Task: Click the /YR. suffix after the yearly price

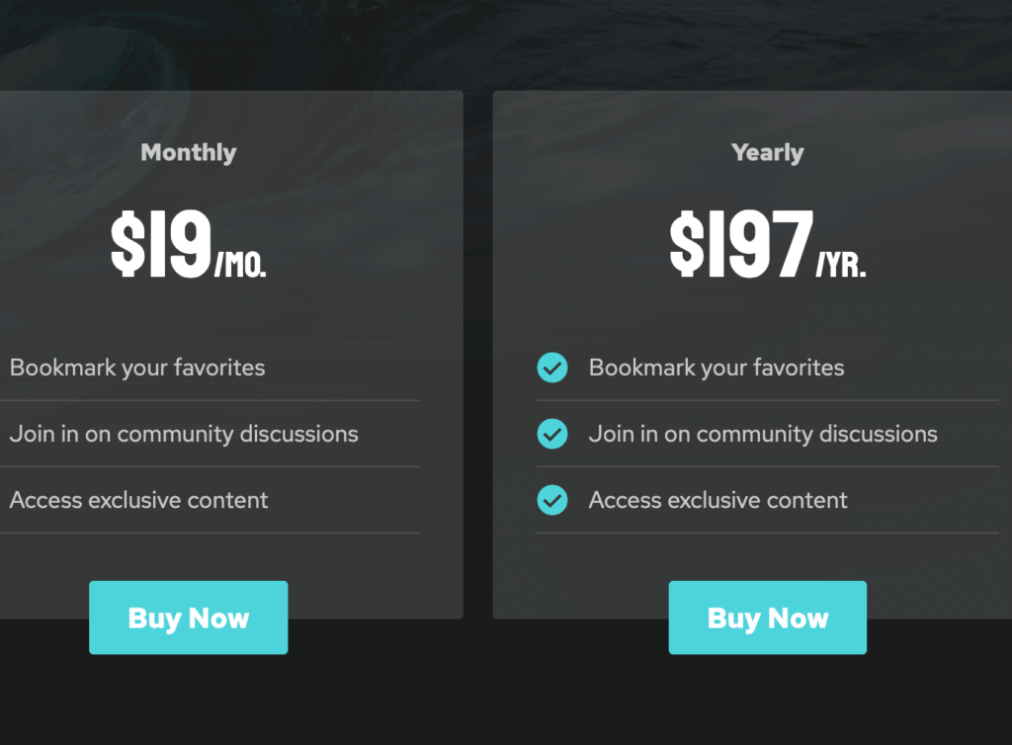Action: click(x=841, y=265)
